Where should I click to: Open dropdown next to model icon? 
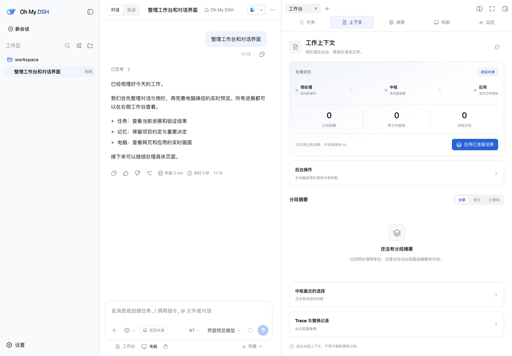point(261,10)
